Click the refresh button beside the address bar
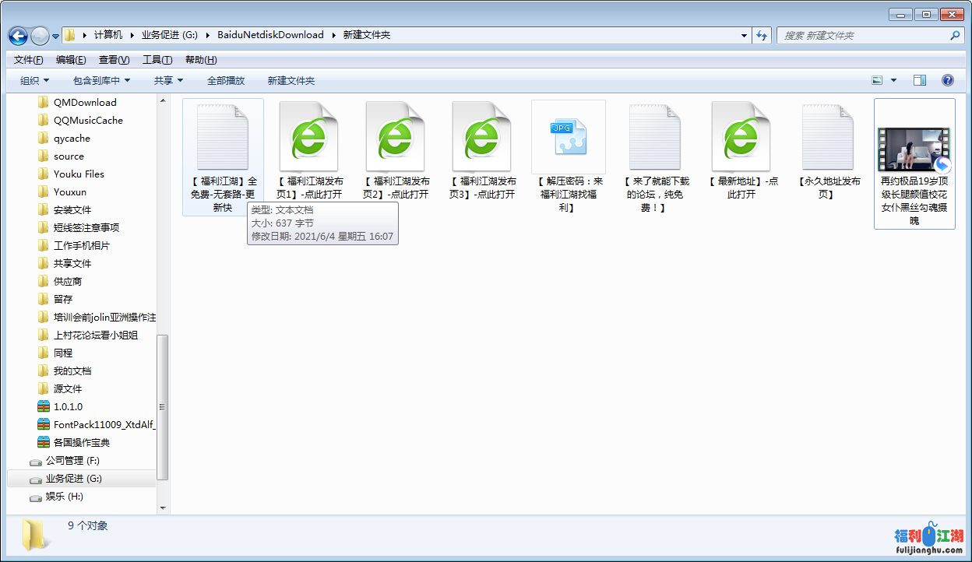972x562 pixels. tap(762, 35)
